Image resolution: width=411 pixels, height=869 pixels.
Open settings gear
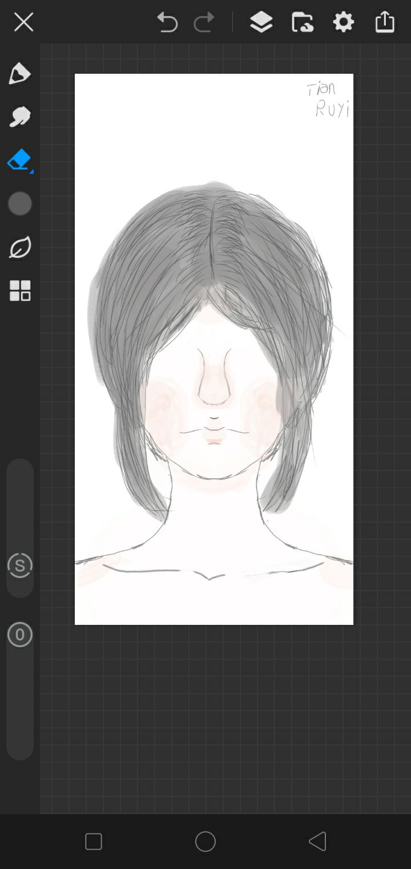pos(343,22)
